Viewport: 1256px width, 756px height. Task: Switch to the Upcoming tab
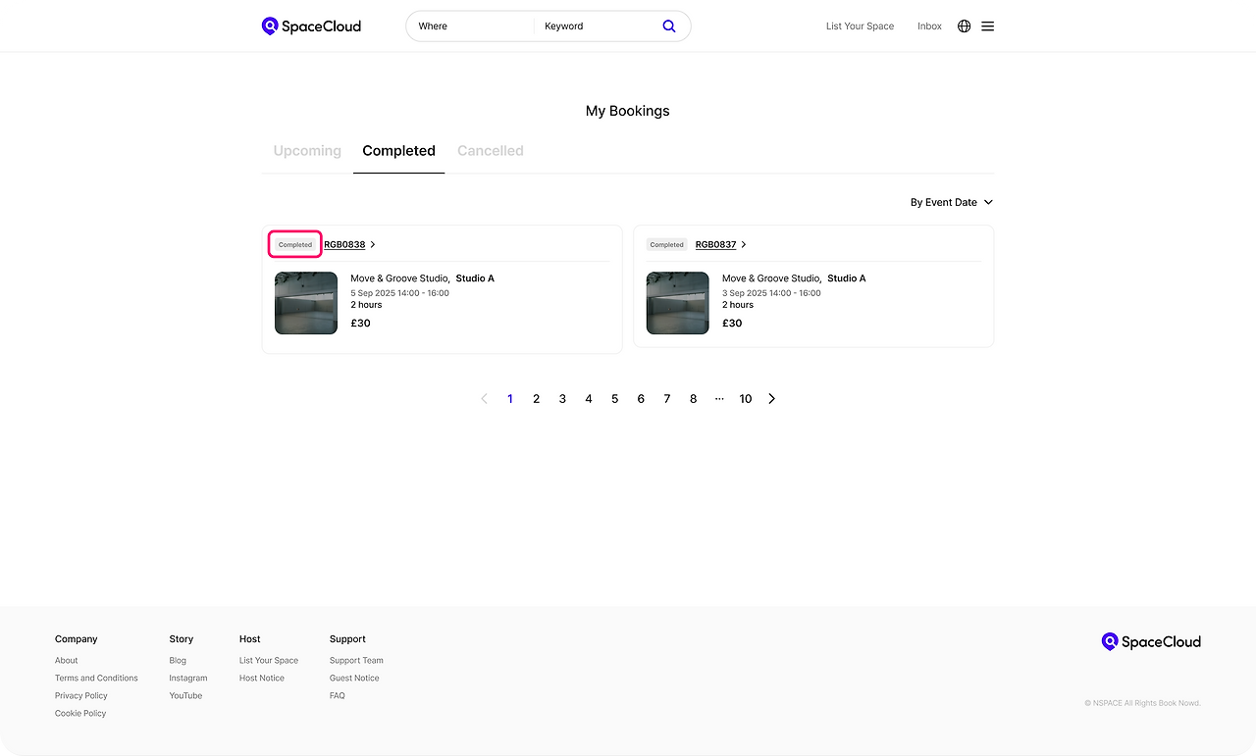[307, 151]
